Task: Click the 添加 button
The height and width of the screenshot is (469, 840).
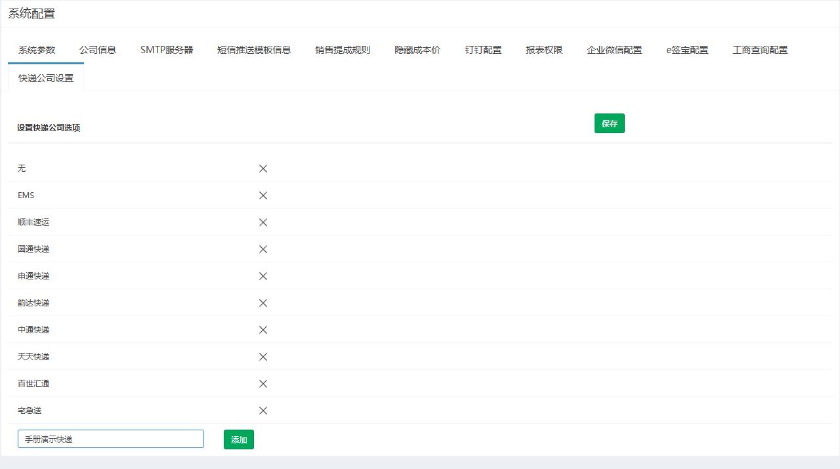Action: (239, 439)
